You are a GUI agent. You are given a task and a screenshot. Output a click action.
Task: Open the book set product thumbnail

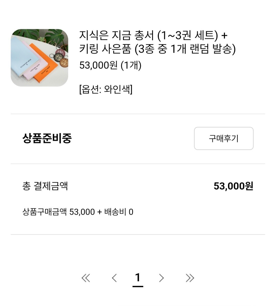coord(39,58)
